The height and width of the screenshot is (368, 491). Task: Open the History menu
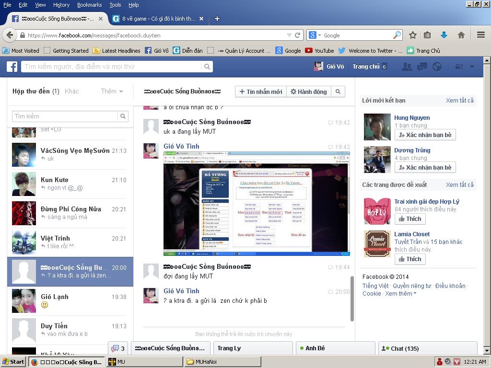[61, 5]
